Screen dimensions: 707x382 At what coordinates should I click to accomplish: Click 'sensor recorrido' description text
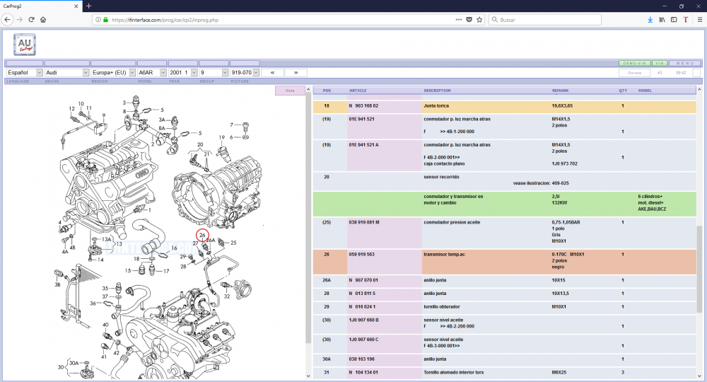coord(441,177)
